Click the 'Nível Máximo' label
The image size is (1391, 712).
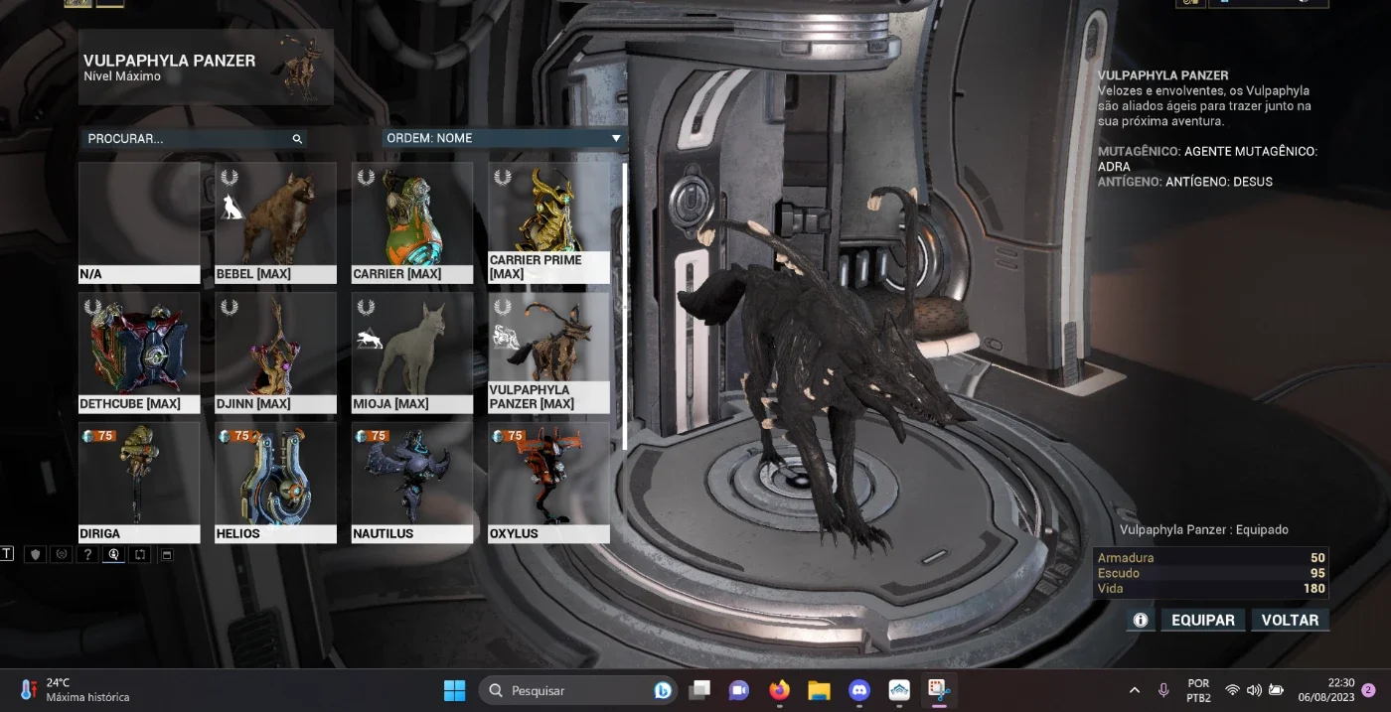(122, 76)
